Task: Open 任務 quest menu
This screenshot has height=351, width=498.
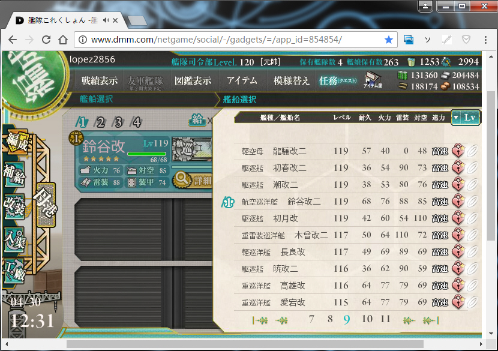Action: point(338,80)
